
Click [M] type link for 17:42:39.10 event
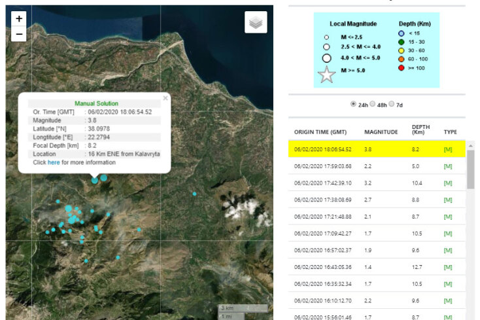point(448,183)
